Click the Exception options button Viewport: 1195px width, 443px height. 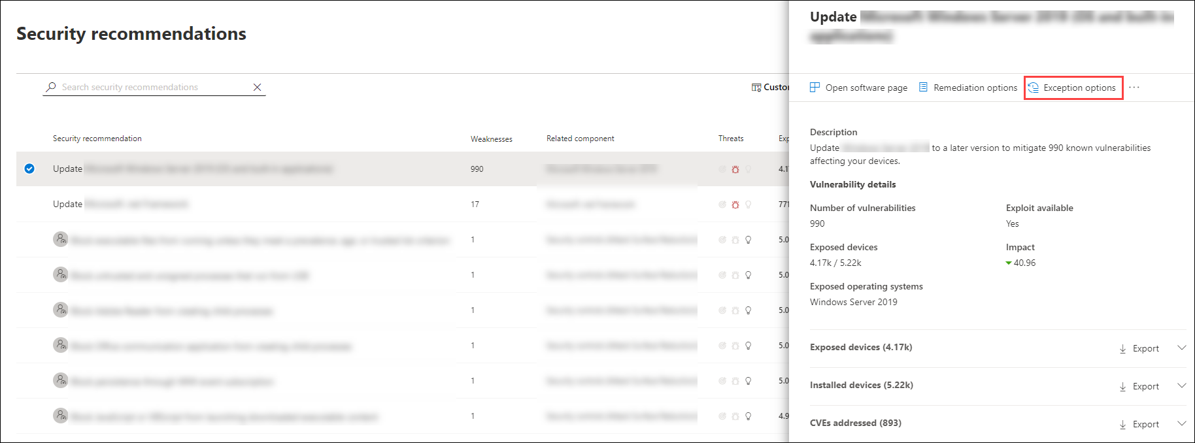pyautogui.click(x=1073, y=88)
